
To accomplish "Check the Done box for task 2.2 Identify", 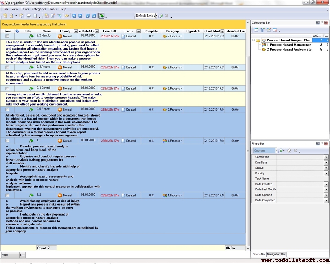I will [7, 36].
